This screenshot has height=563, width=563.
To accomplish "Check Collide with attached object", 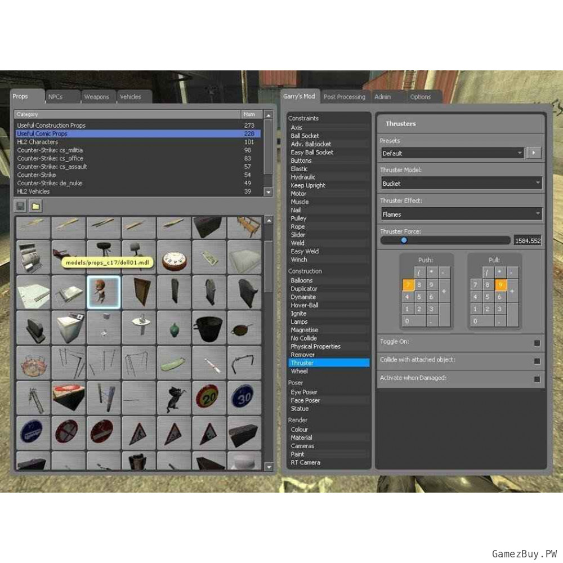I will coord(537,361).
